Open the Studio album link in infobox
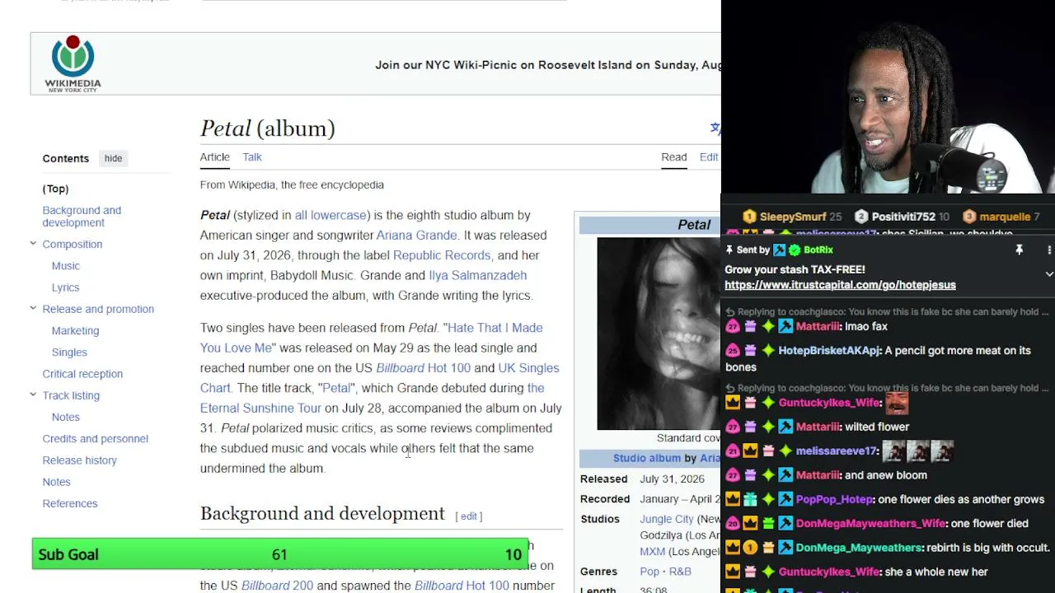This screenshot has width=1055, height=593. tap(647, 458)
